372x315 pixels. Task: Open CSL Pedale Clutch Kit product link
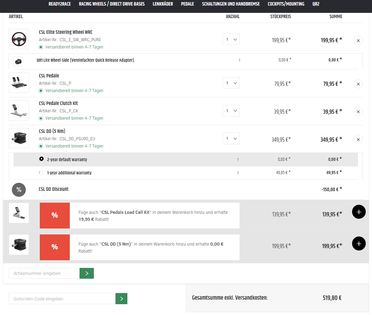point(58,103)
